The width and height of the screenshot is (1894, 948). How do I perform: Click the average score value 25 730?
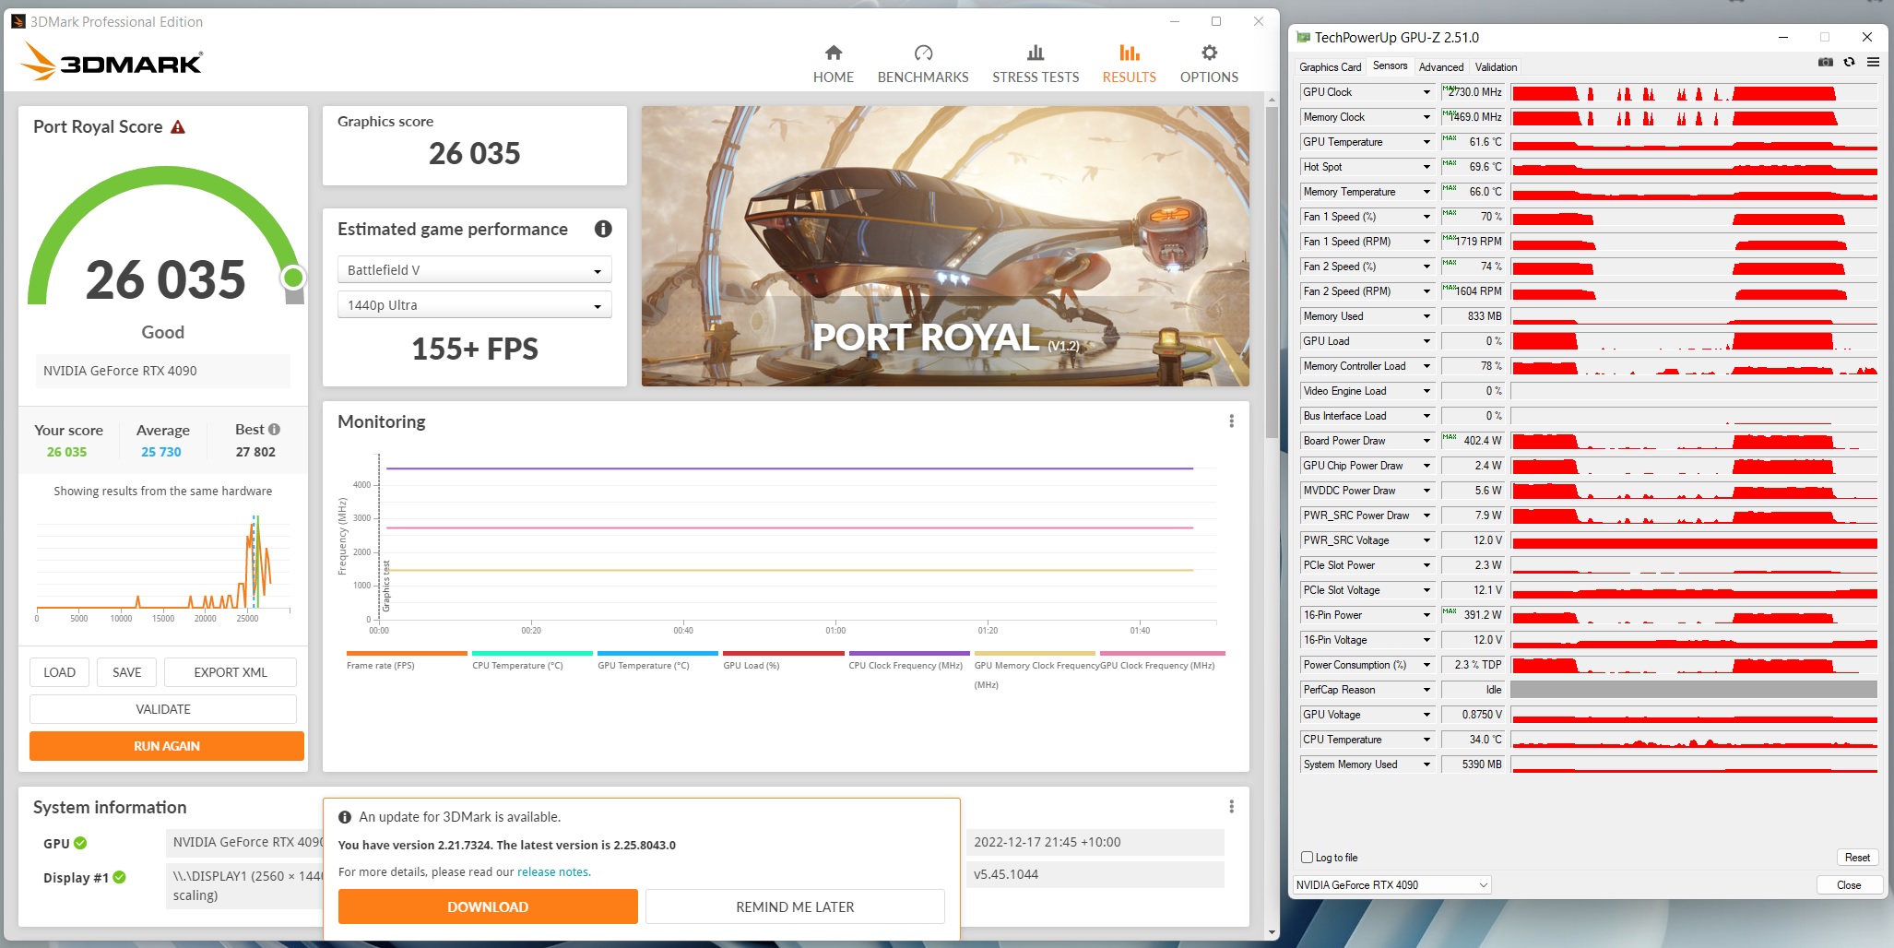pyautogui.click(x=161, y=452)
